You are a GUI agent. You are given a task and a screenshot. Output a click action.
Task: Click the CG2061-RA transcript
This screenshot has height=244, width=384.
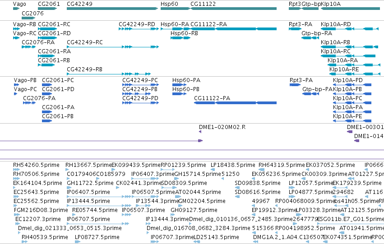46,56
